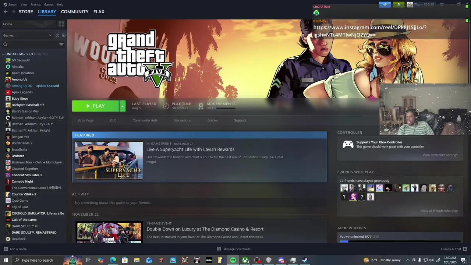This screenshot has width=471, height=265.
Task: Click the Play Time clock icon
Action: pos(166,106)
